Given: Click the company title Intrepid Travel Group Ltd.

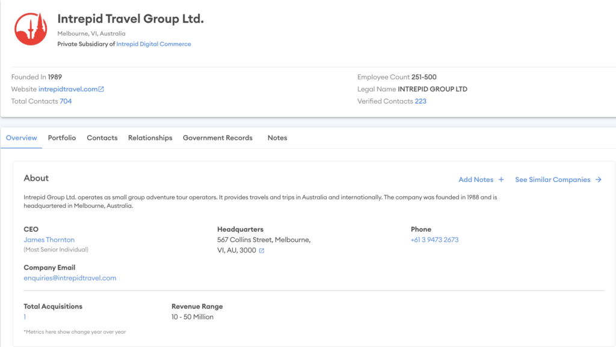Looking at the screenshot, I should [x=131, y=19].
